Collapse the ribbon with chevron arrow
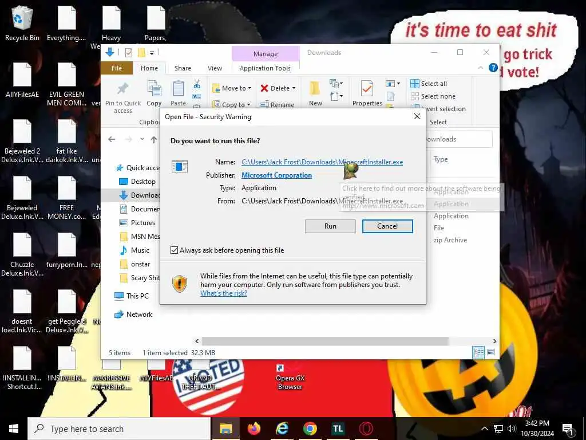This screenshot has height=440, width=586. (x=480, y=68)
